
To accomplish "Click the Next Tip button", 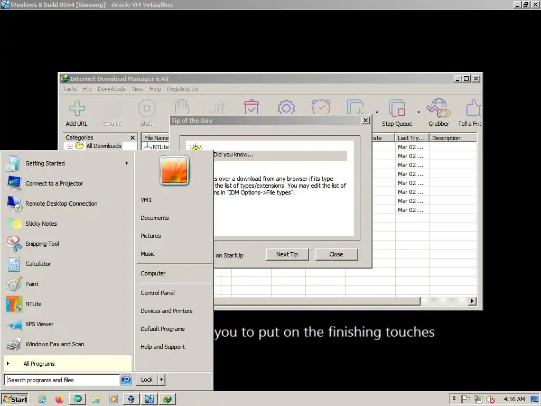I will pyautogui.click(x=287, y=254).
